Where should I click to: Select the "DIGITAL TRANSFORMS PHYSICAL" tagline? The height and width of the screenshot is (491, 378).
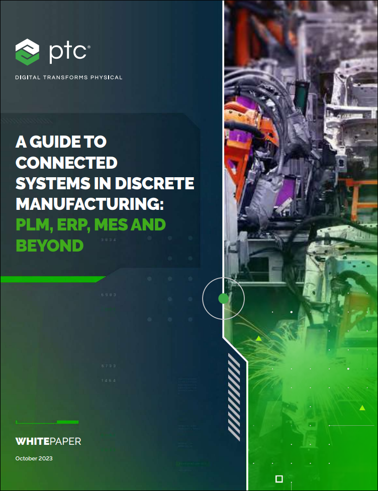tap(69, 77)
